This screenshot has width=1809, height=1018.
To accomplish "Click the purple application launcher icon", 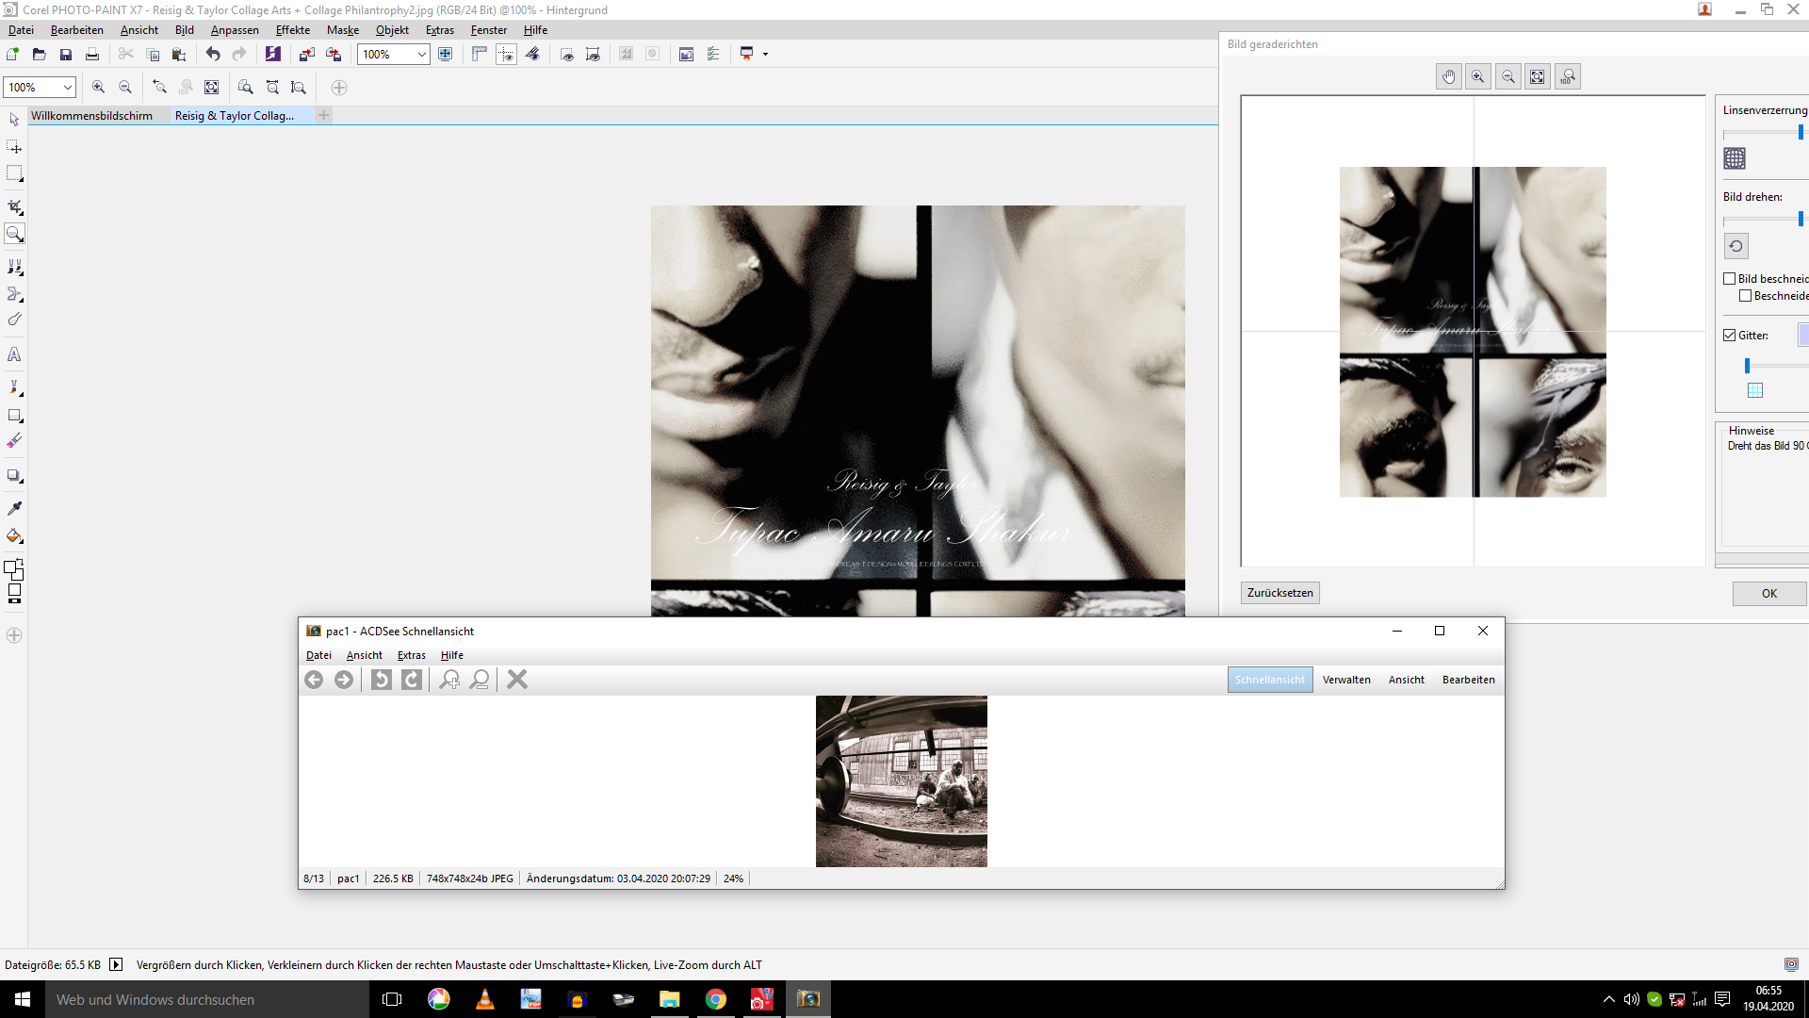I will point(273,55).
